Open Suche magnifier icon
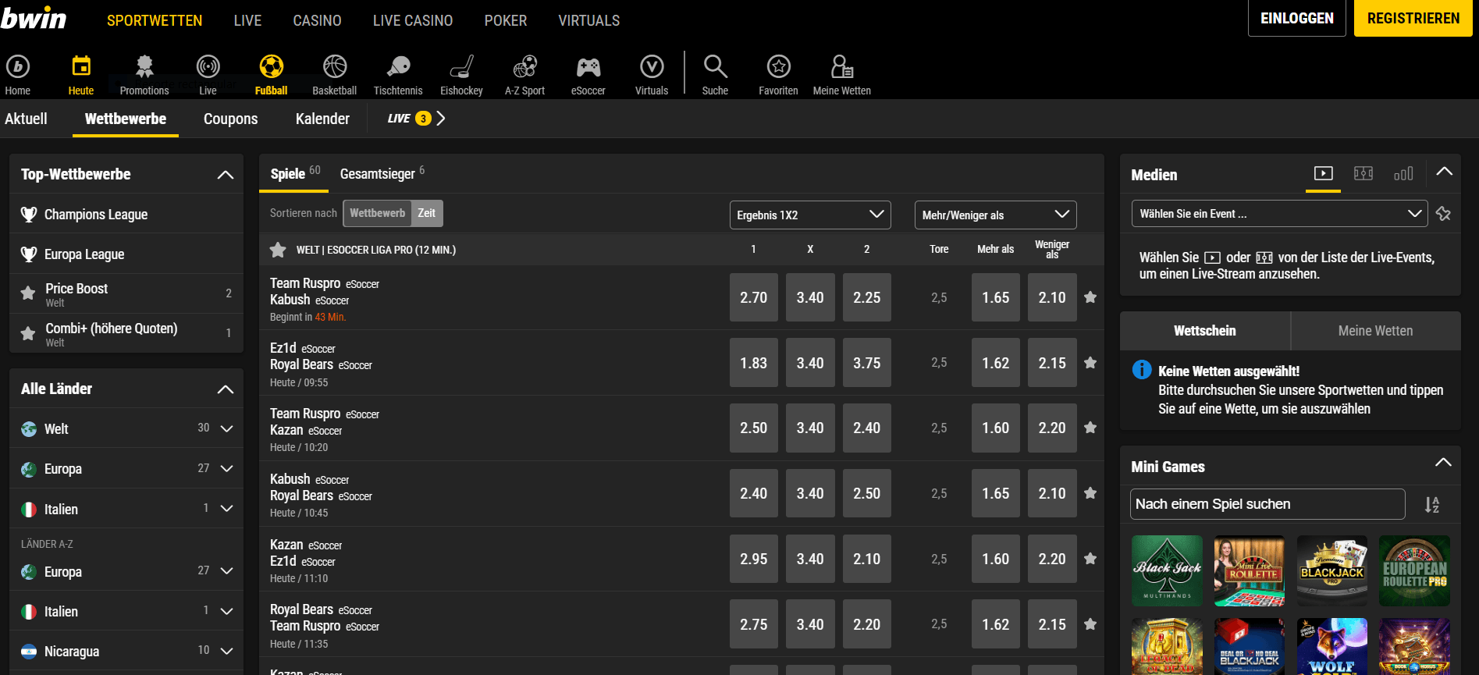This screenshot has height=675, width=1479. point(715,67)
